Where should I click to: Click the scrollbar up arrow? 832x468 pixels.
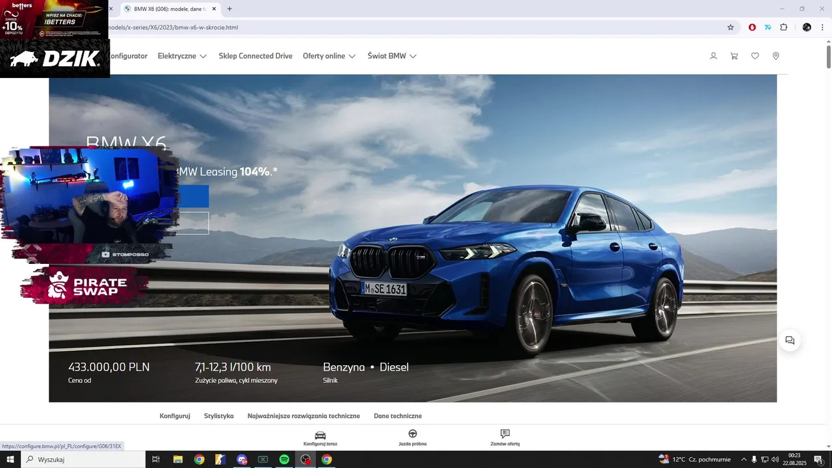pyautogui.click(x=828, y=40)
